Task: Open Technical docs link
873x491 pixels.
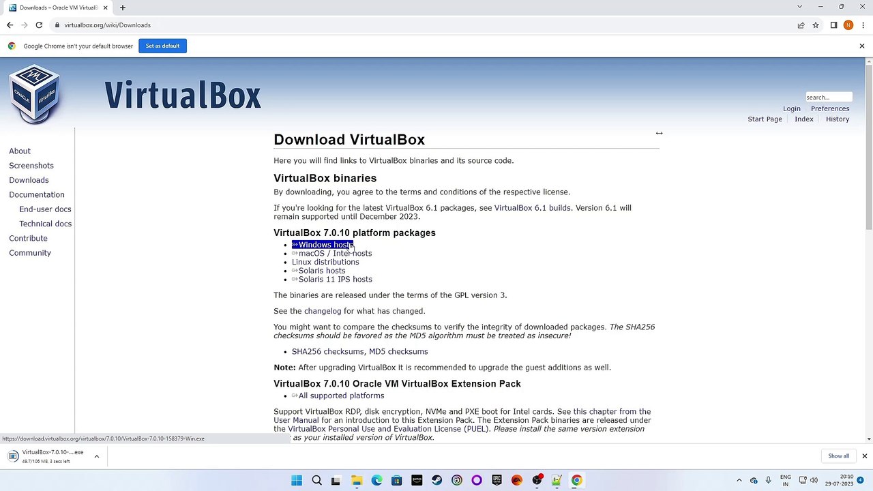Action: (45, 224)
